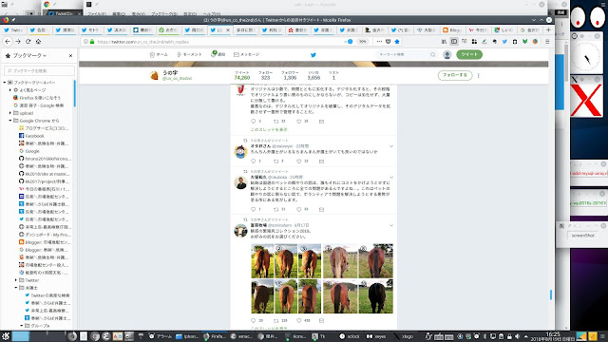This screenshot has height=342, width=608.
Task: Click the search magnifier in the Twitter search box
Action: (433, 55)
